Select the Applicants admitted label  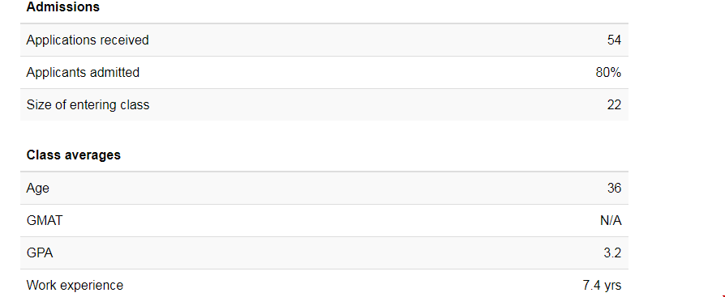[x=83, y=72]
